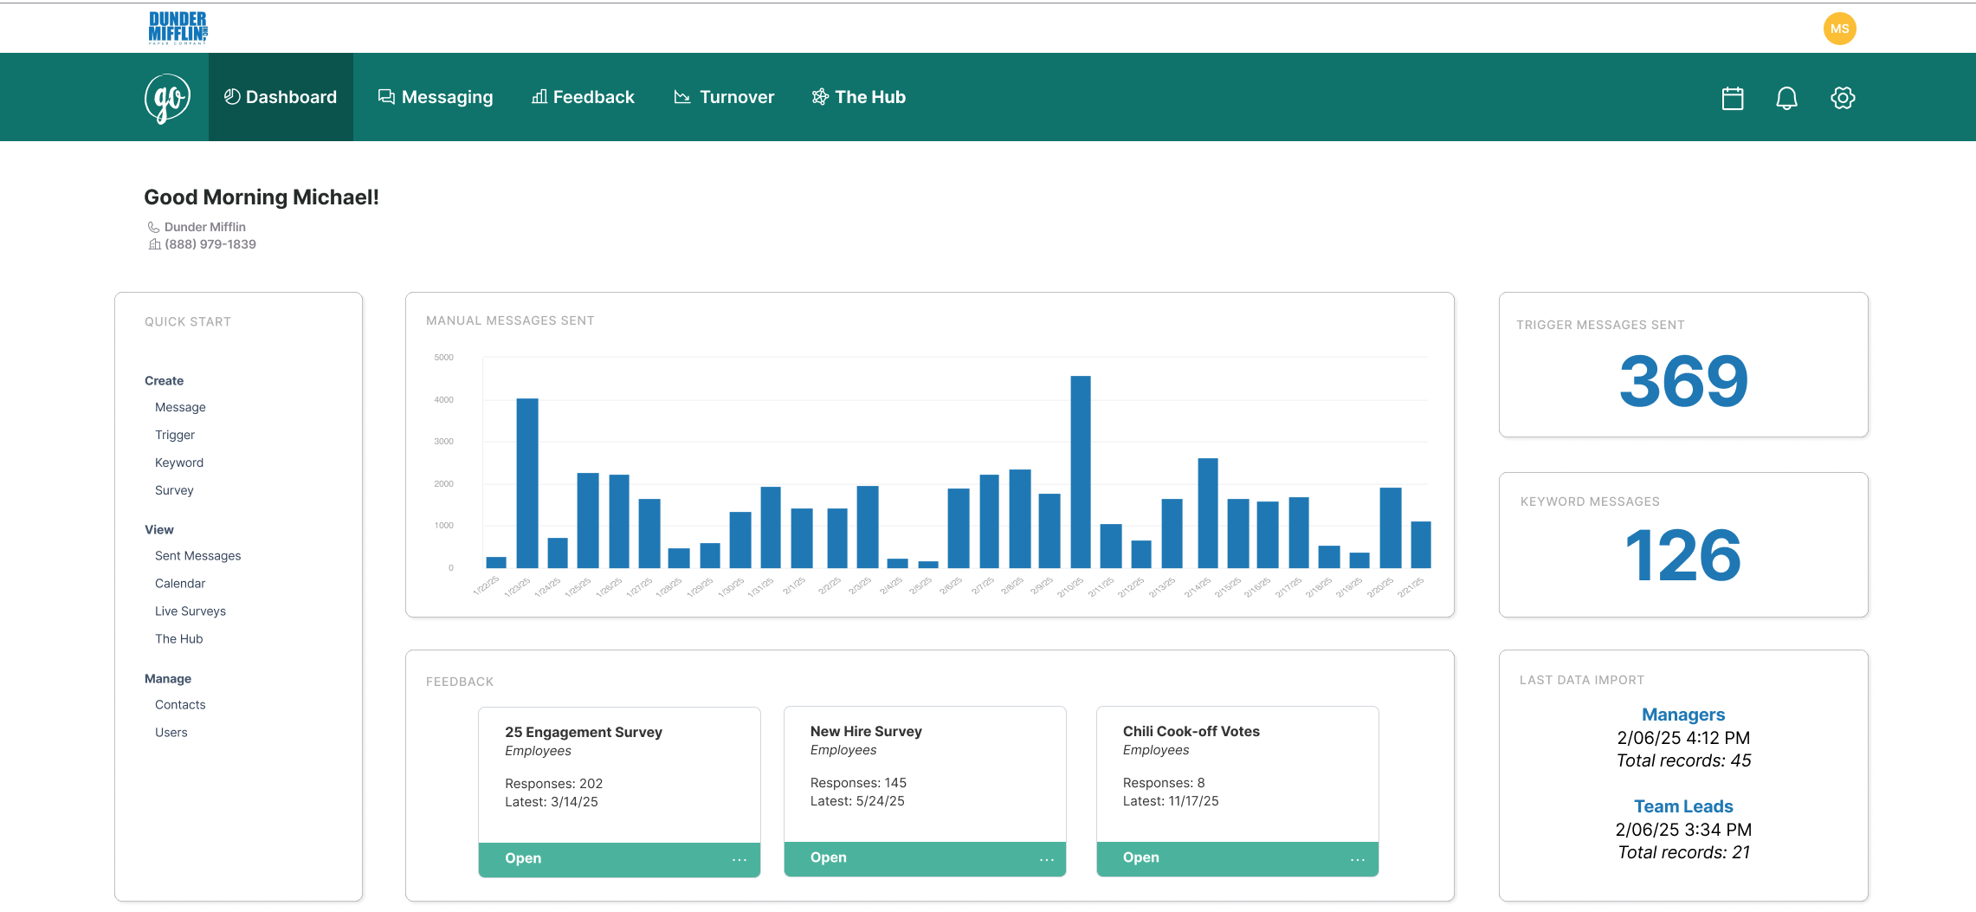Image resolution: width=1976 pixels, height=912 pixels.
Task: Click the tallest bar in the messages chart
Action: 1080,472
